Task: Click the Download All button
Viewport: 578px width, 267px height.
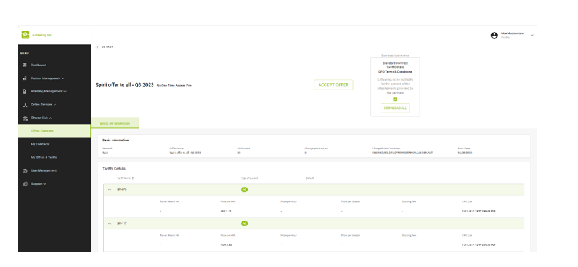Action: tap(395, 108)
